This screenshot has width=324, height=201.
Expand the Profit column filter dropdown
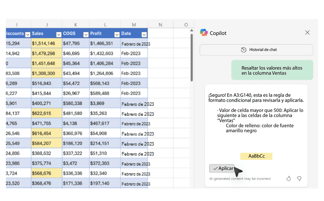click(117, 34)
